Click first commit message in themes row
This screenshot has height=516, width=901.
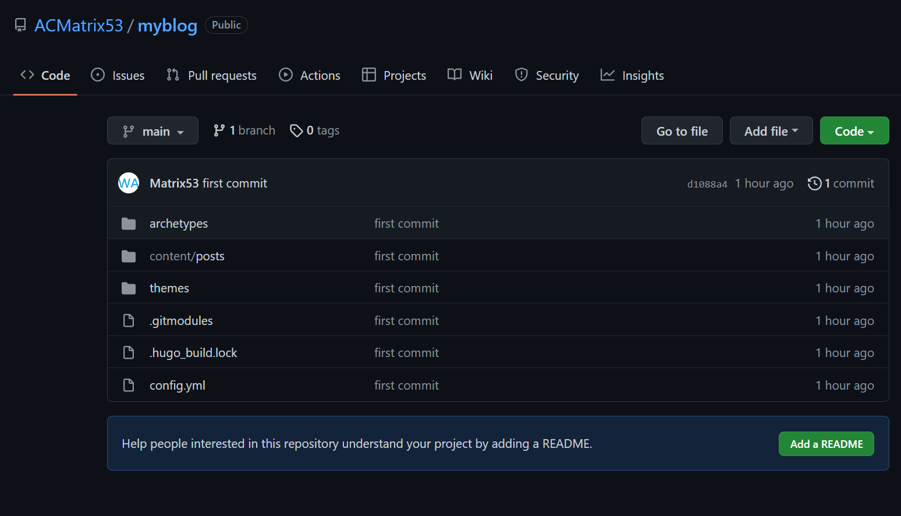406,288
